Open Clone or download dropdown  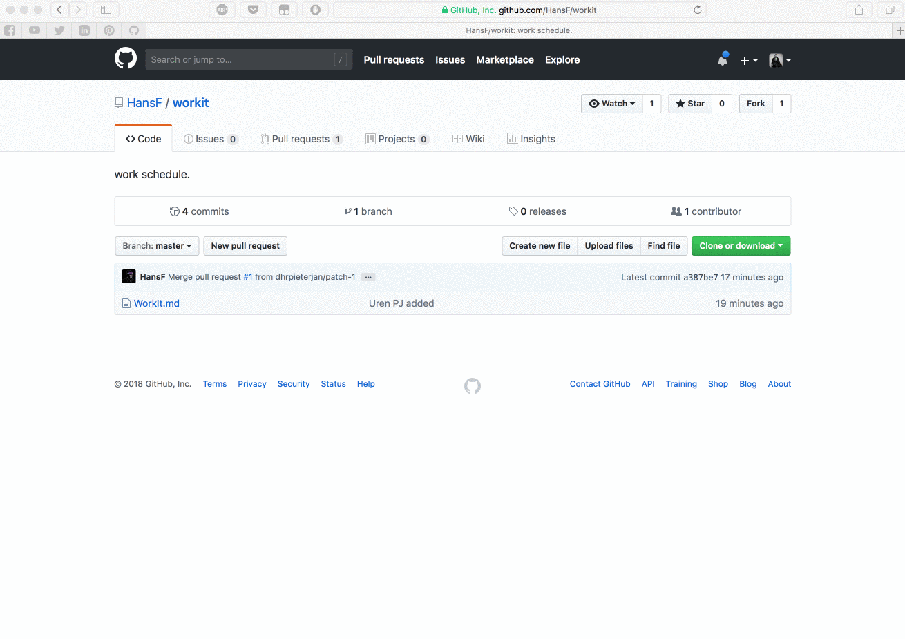coord(741,246)
